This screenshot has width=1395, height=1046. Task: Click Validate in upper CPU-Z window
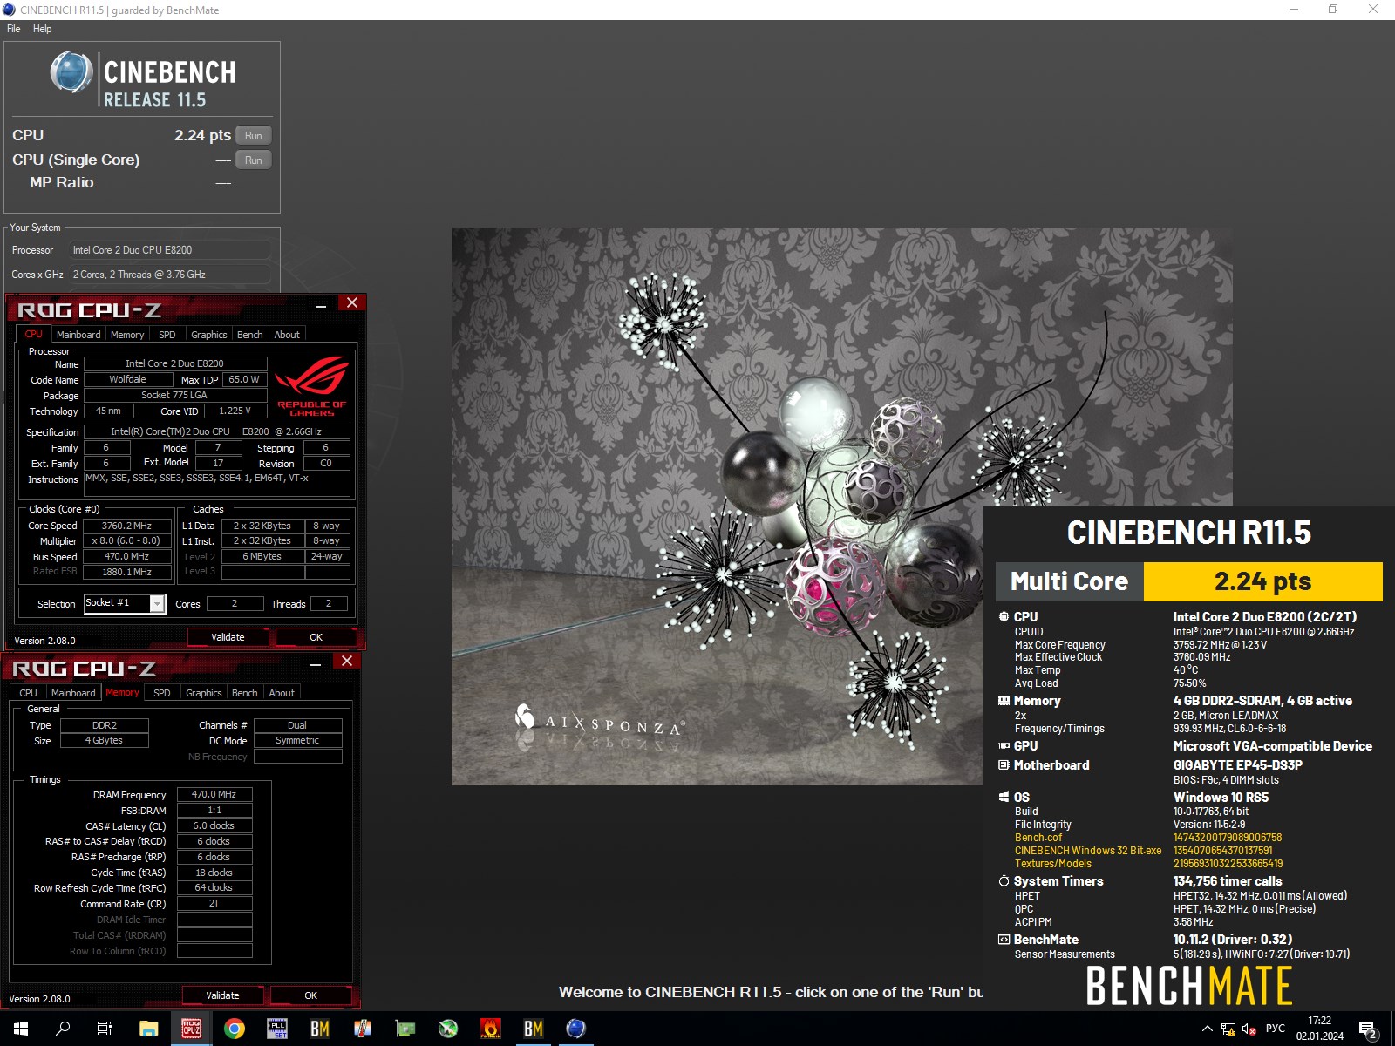[228, 637]
